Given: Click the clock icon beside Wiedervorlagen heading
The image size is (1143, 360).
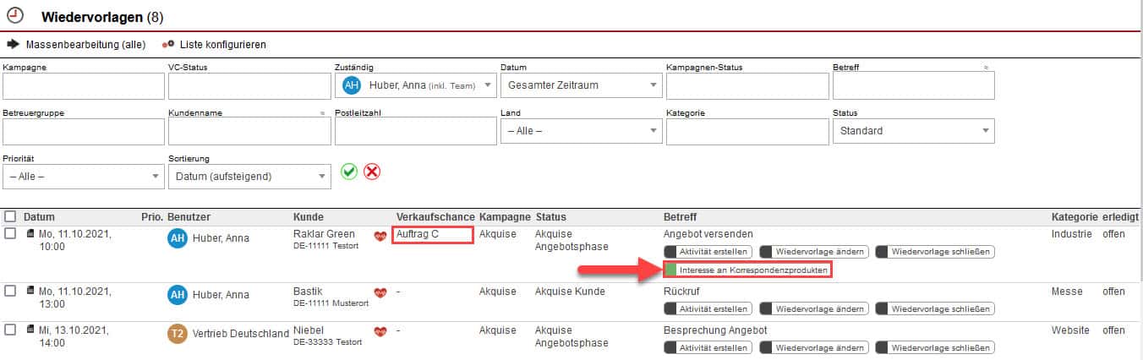Looking at the screenshot, I should click(x=15, y=15).
